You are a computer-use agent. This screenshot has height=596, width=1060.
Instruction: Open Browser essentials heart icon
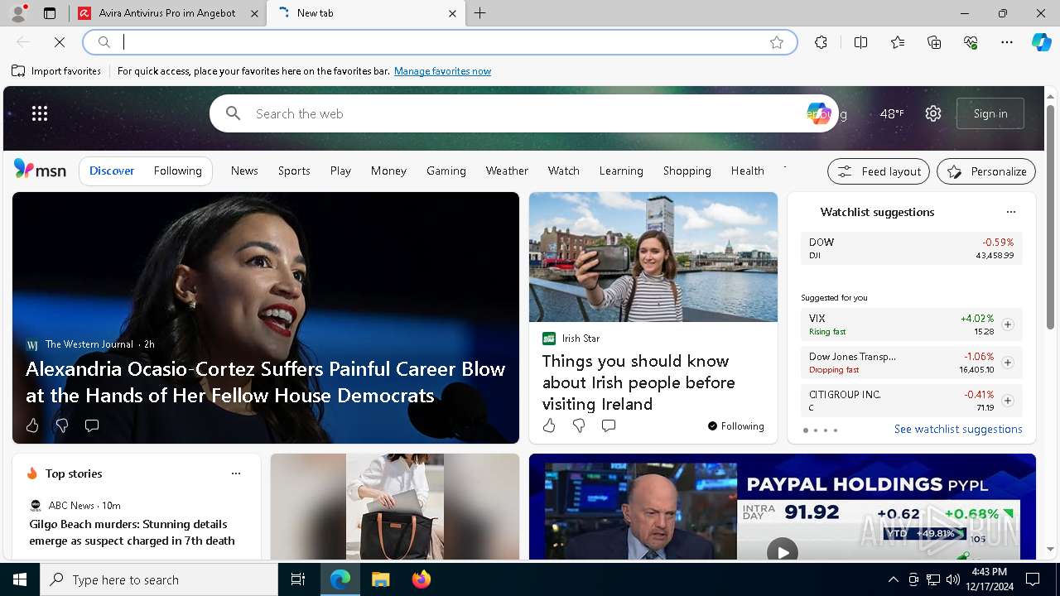[x=971, y=42]
